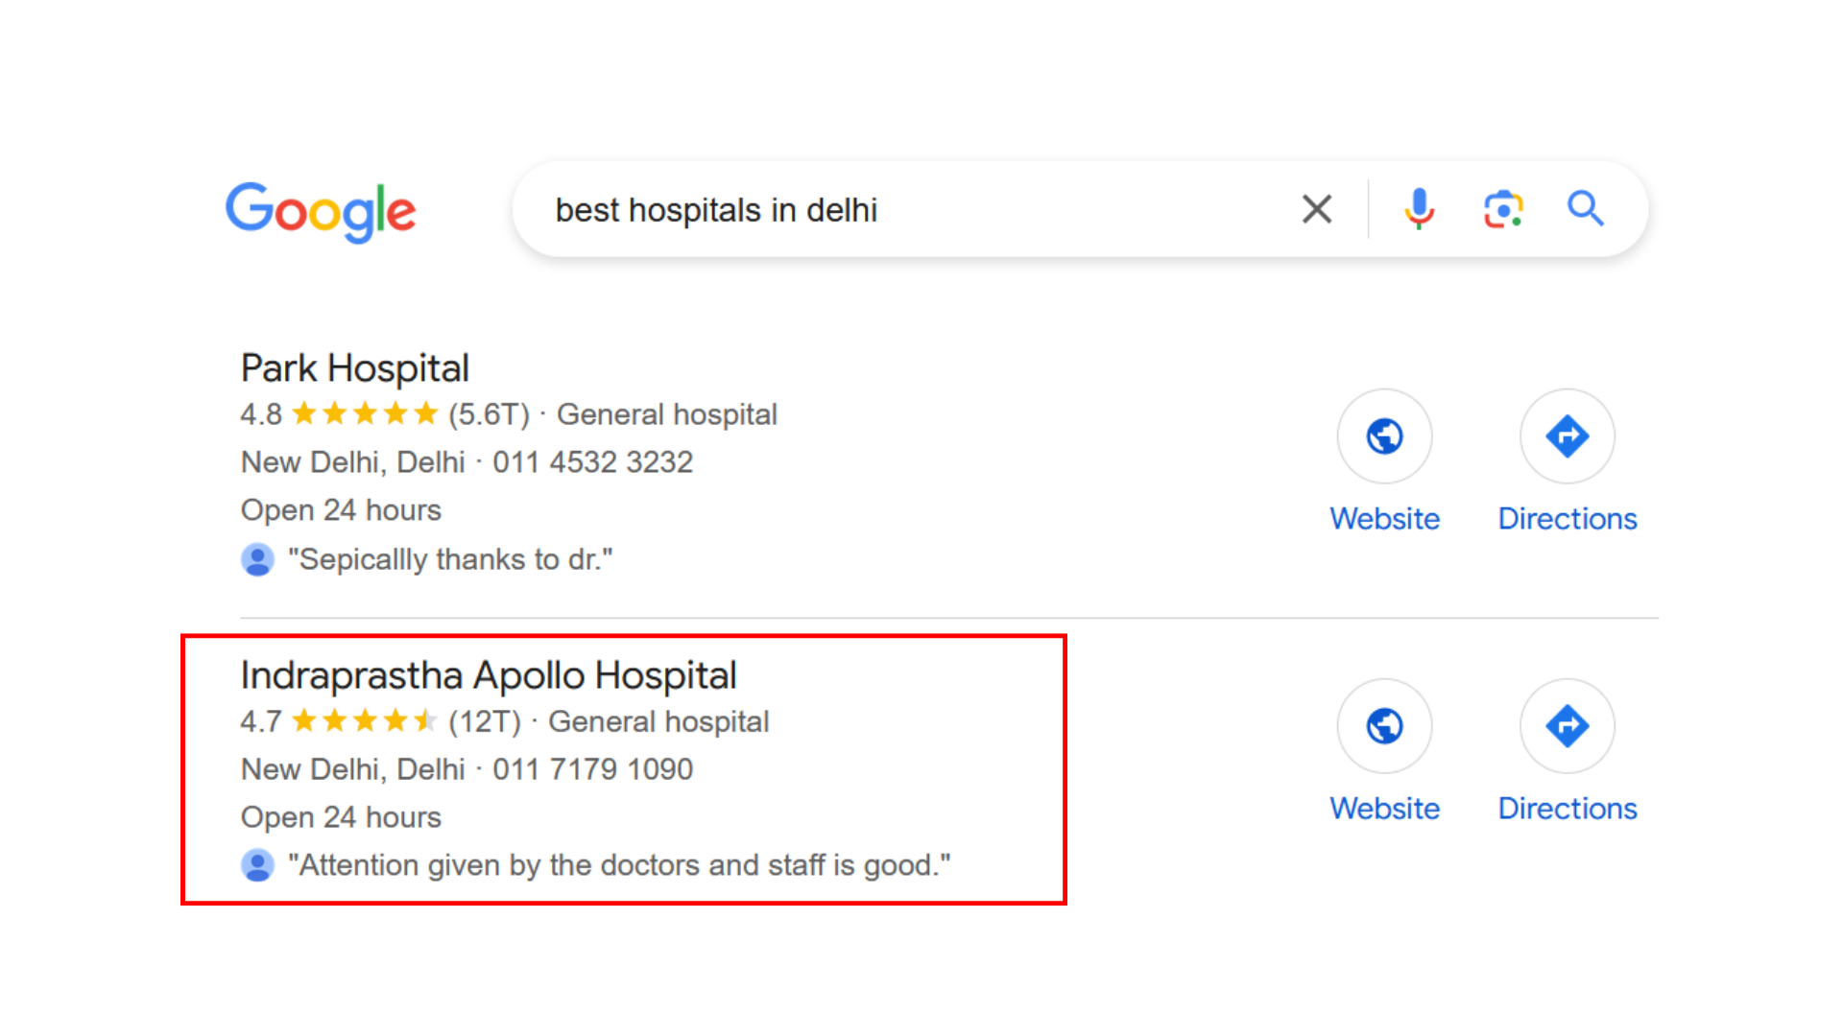Image resolution: width=1843 pixels, height=1036 pixels.
Task: Start voice search with microphone icon
Action: tap(1419, 209)
